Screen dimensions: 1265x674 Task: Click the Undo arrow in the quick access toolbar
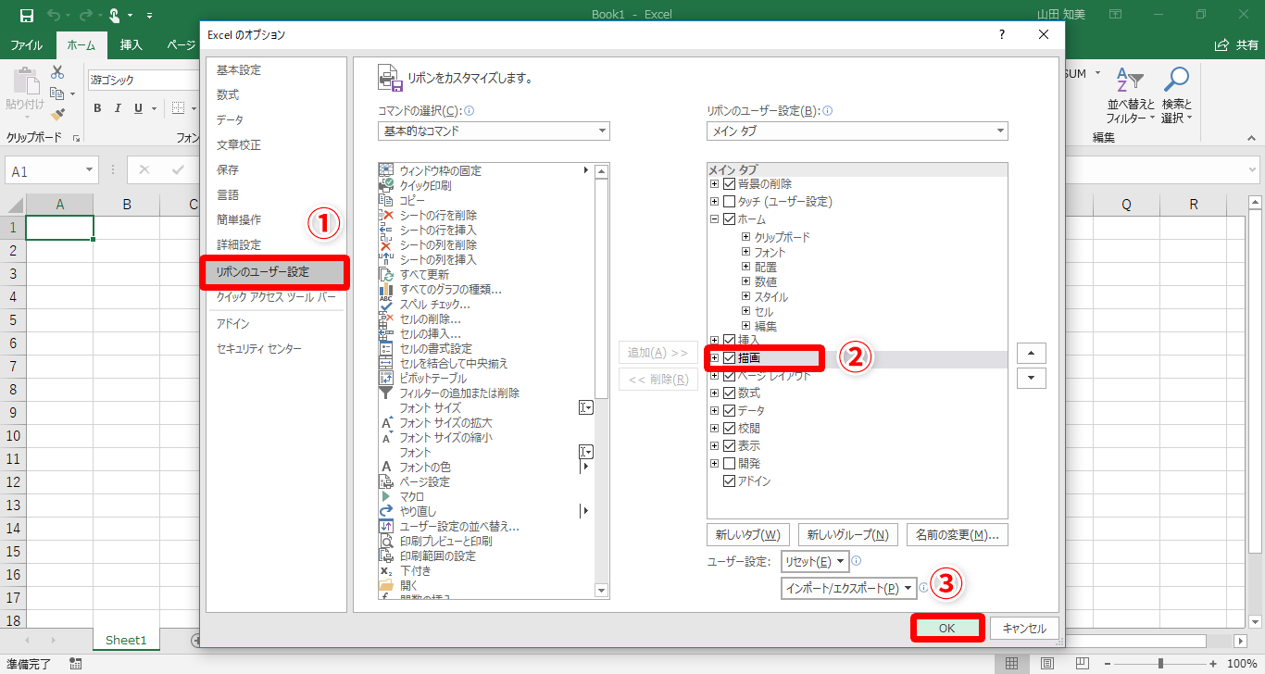pyautogui.click(x=53, y=16)
